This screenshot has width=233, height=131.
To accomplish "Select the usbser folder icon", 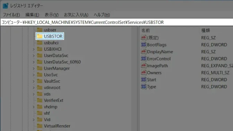I will tap(40, 30).
